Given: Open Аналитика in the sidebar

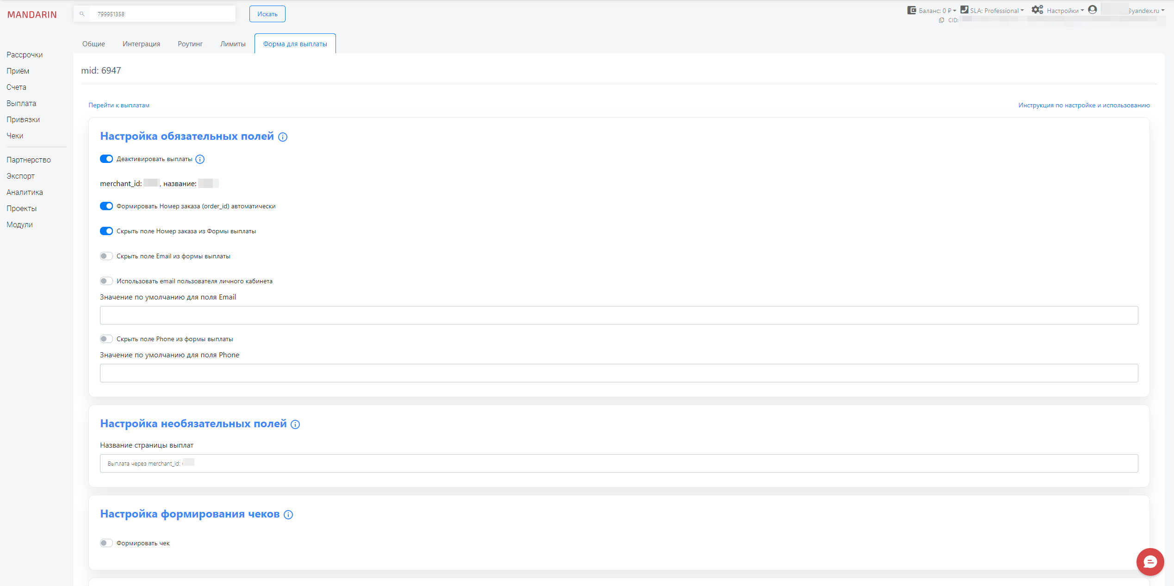Looking at the screenshot, I should [25, 192].
